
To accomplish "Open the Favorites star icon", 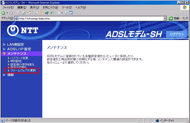I will click(42, 13).
